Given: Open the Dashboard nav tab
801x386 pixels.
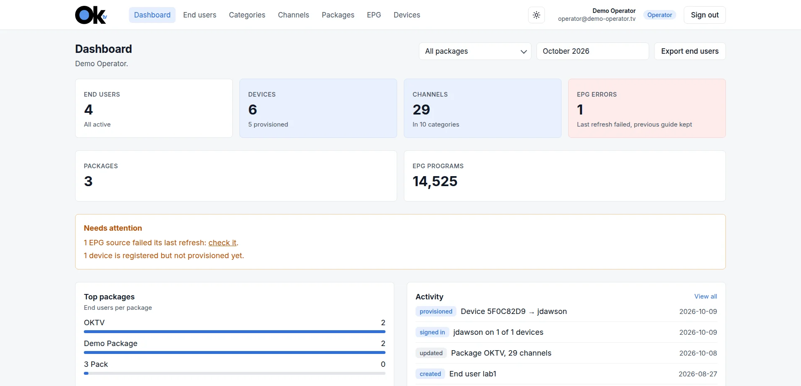Looking at the screenshot, I should tap(152, 15).
